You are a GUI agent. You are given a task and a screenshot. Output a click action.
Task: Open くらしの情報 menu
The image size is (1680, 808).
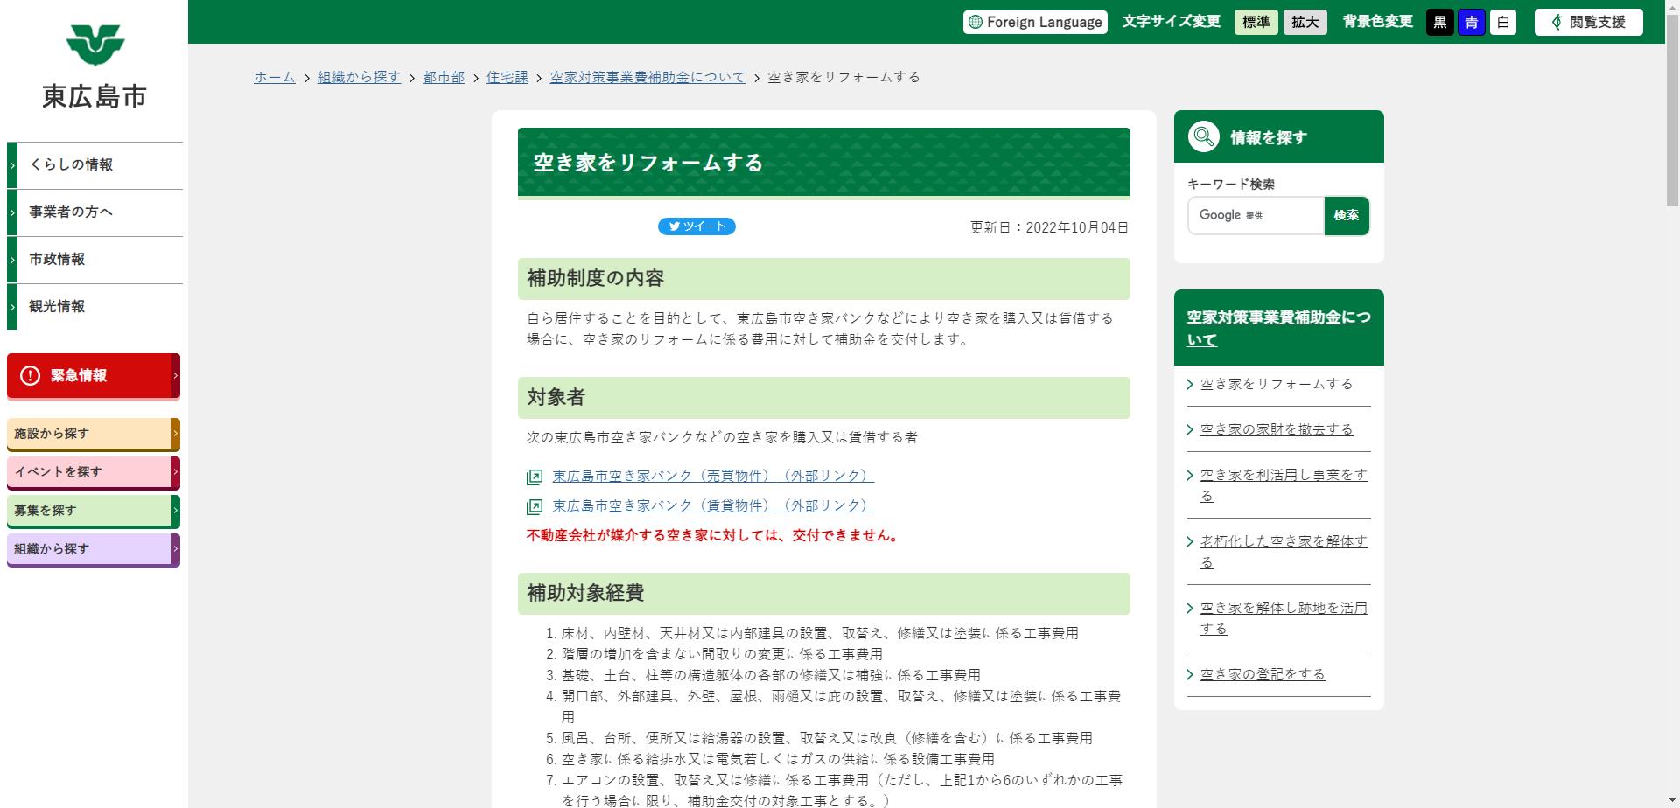94,165
